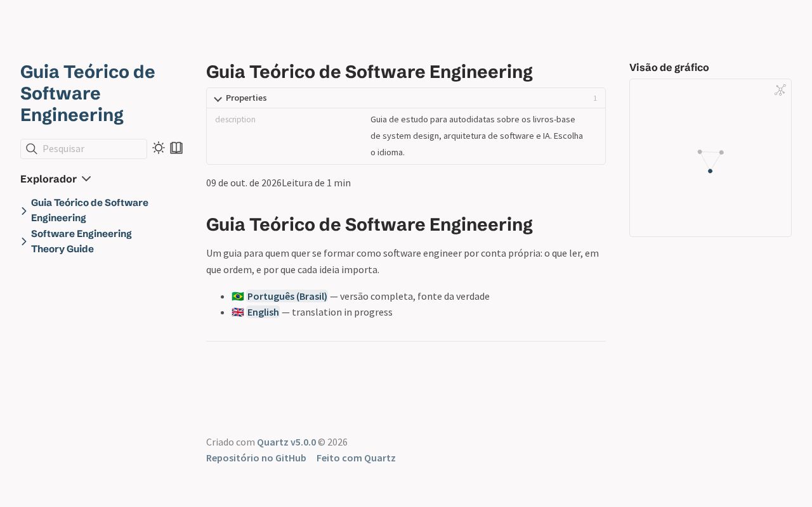Open the global graph view icon
The width and height of the screenshot is (812, 507).
780,90
